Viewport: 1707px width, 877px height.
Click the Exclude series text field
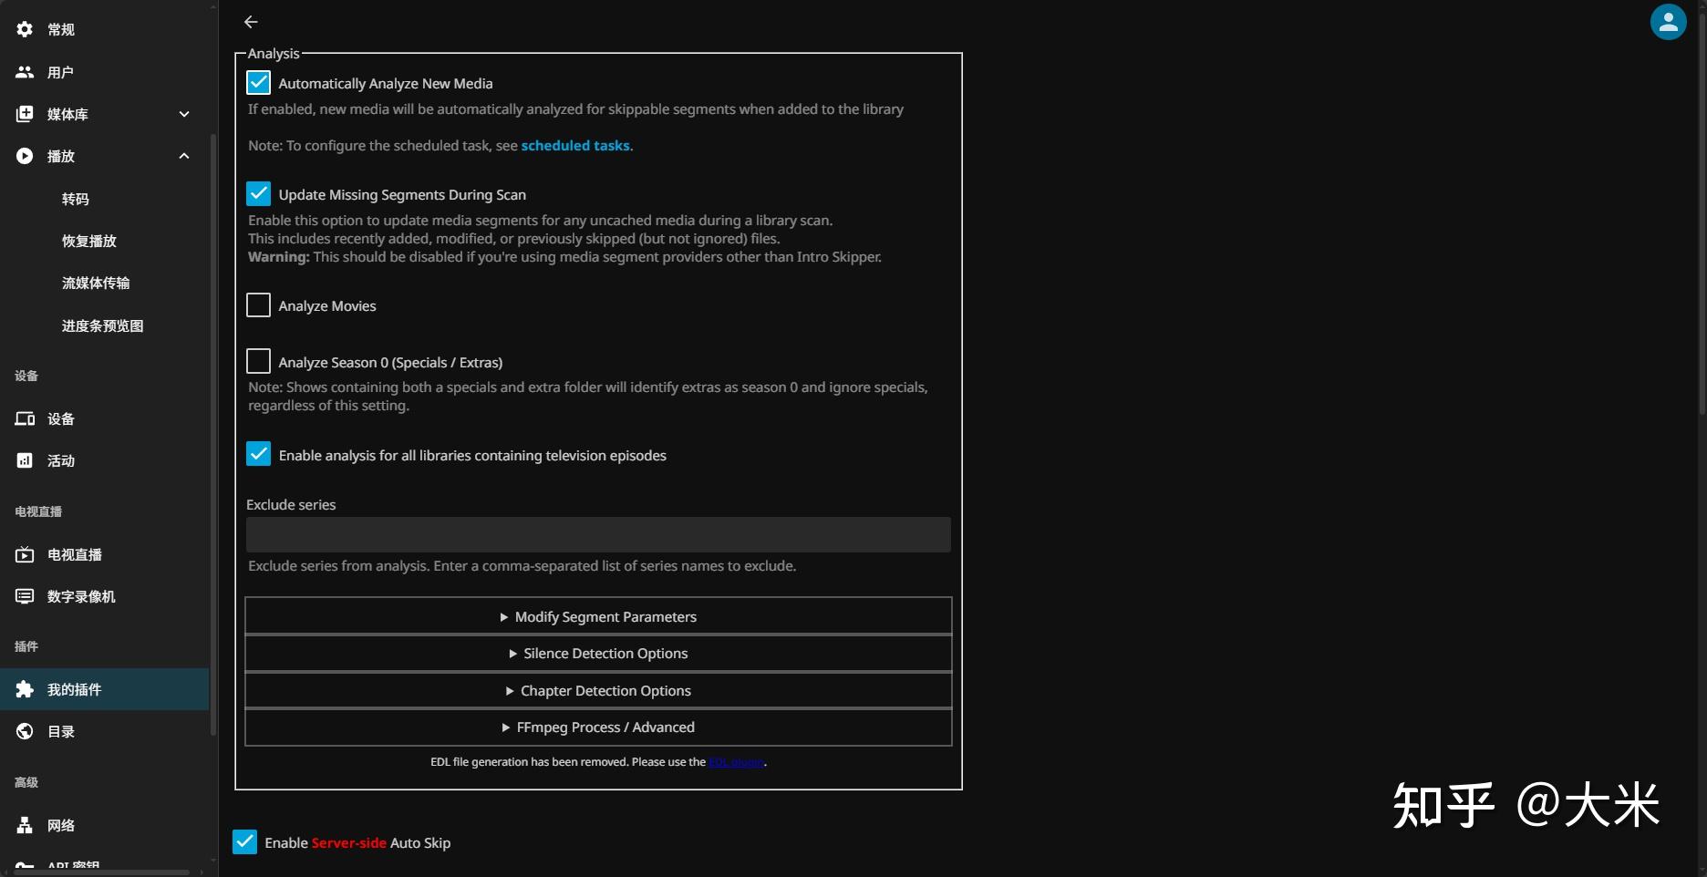click(x=598, y=534)
